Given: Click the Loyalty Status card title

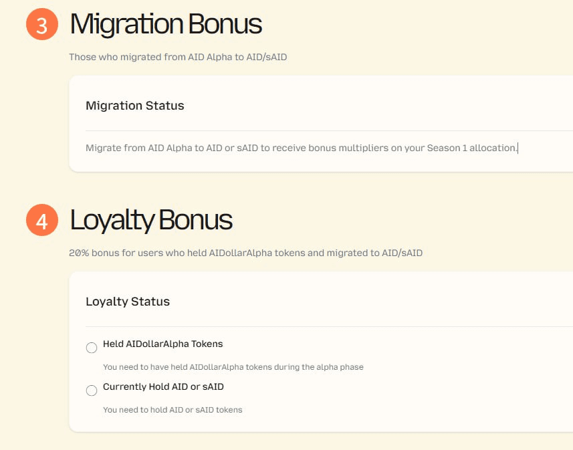Looking at the screenshot, I should click(x=128, y=302).
